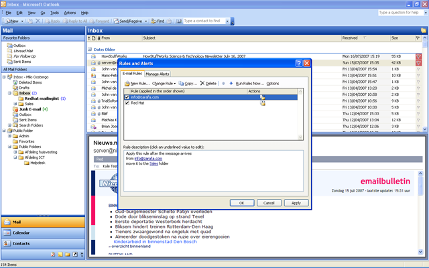429x268 pixels.
Task: Sort messages by Subject column
Action: pos(241,38)
